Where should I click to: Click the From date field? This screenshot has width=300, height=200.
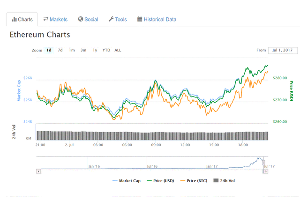282,50
